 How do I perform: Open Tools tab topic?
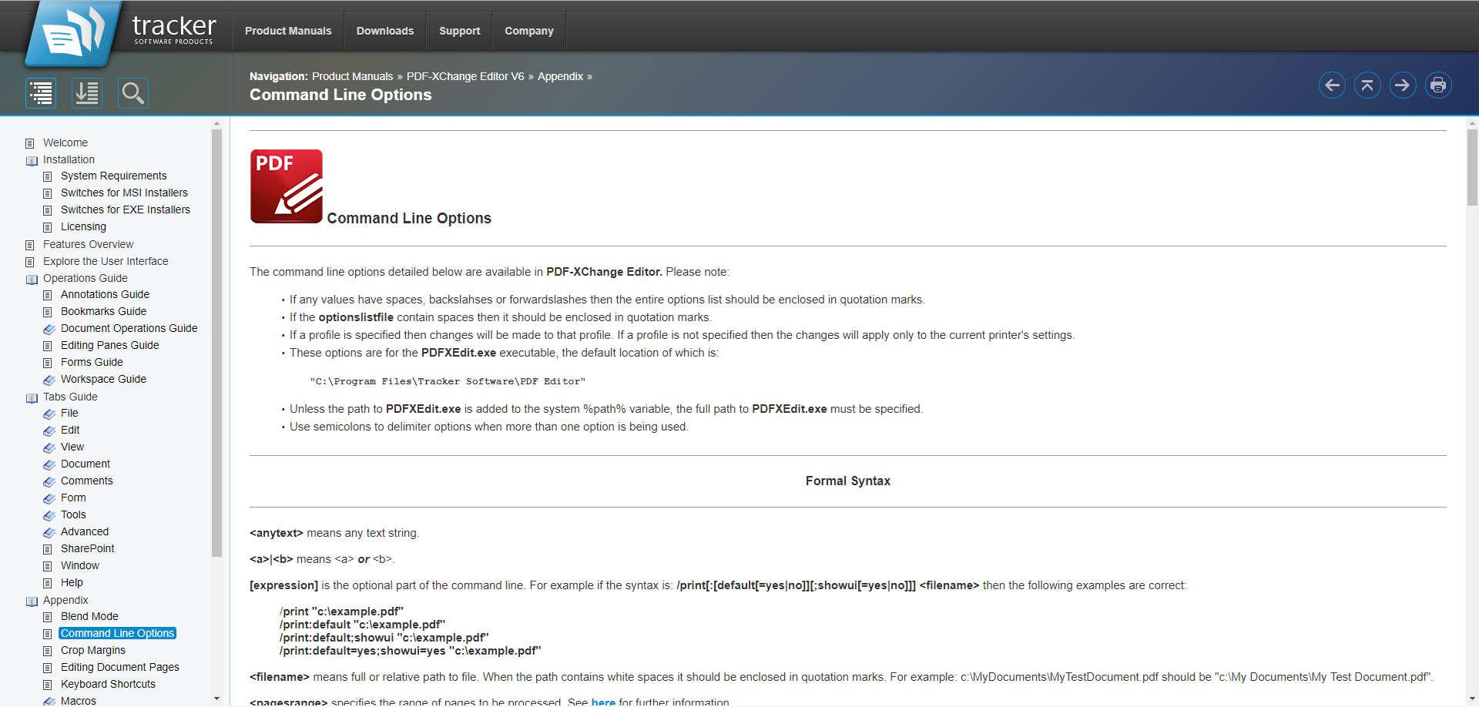tap(73, 514)
